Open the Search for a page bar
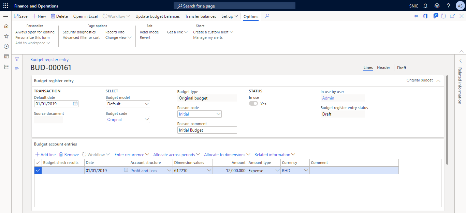 234,5
